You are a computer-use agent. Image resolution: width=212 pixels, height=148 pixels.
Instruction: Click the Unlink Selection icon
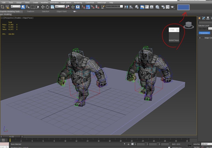[2, 7]
